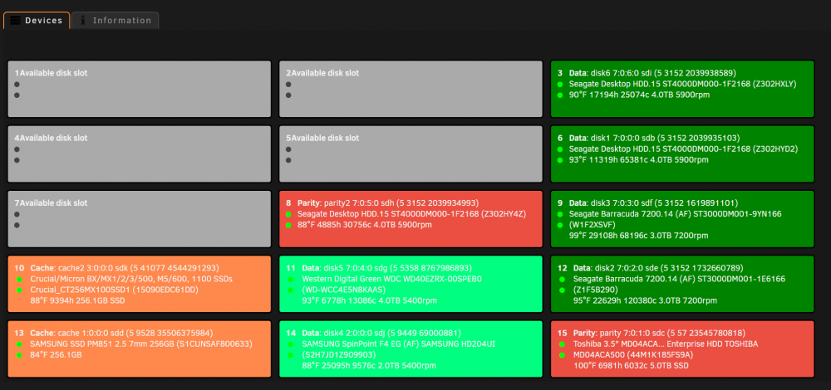Click status dot beside Western Digital Green line
The image size is (831, 390).
290,280
